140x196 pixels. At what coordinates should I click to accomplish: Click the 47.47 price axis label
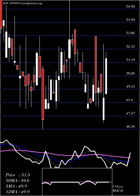130,113
